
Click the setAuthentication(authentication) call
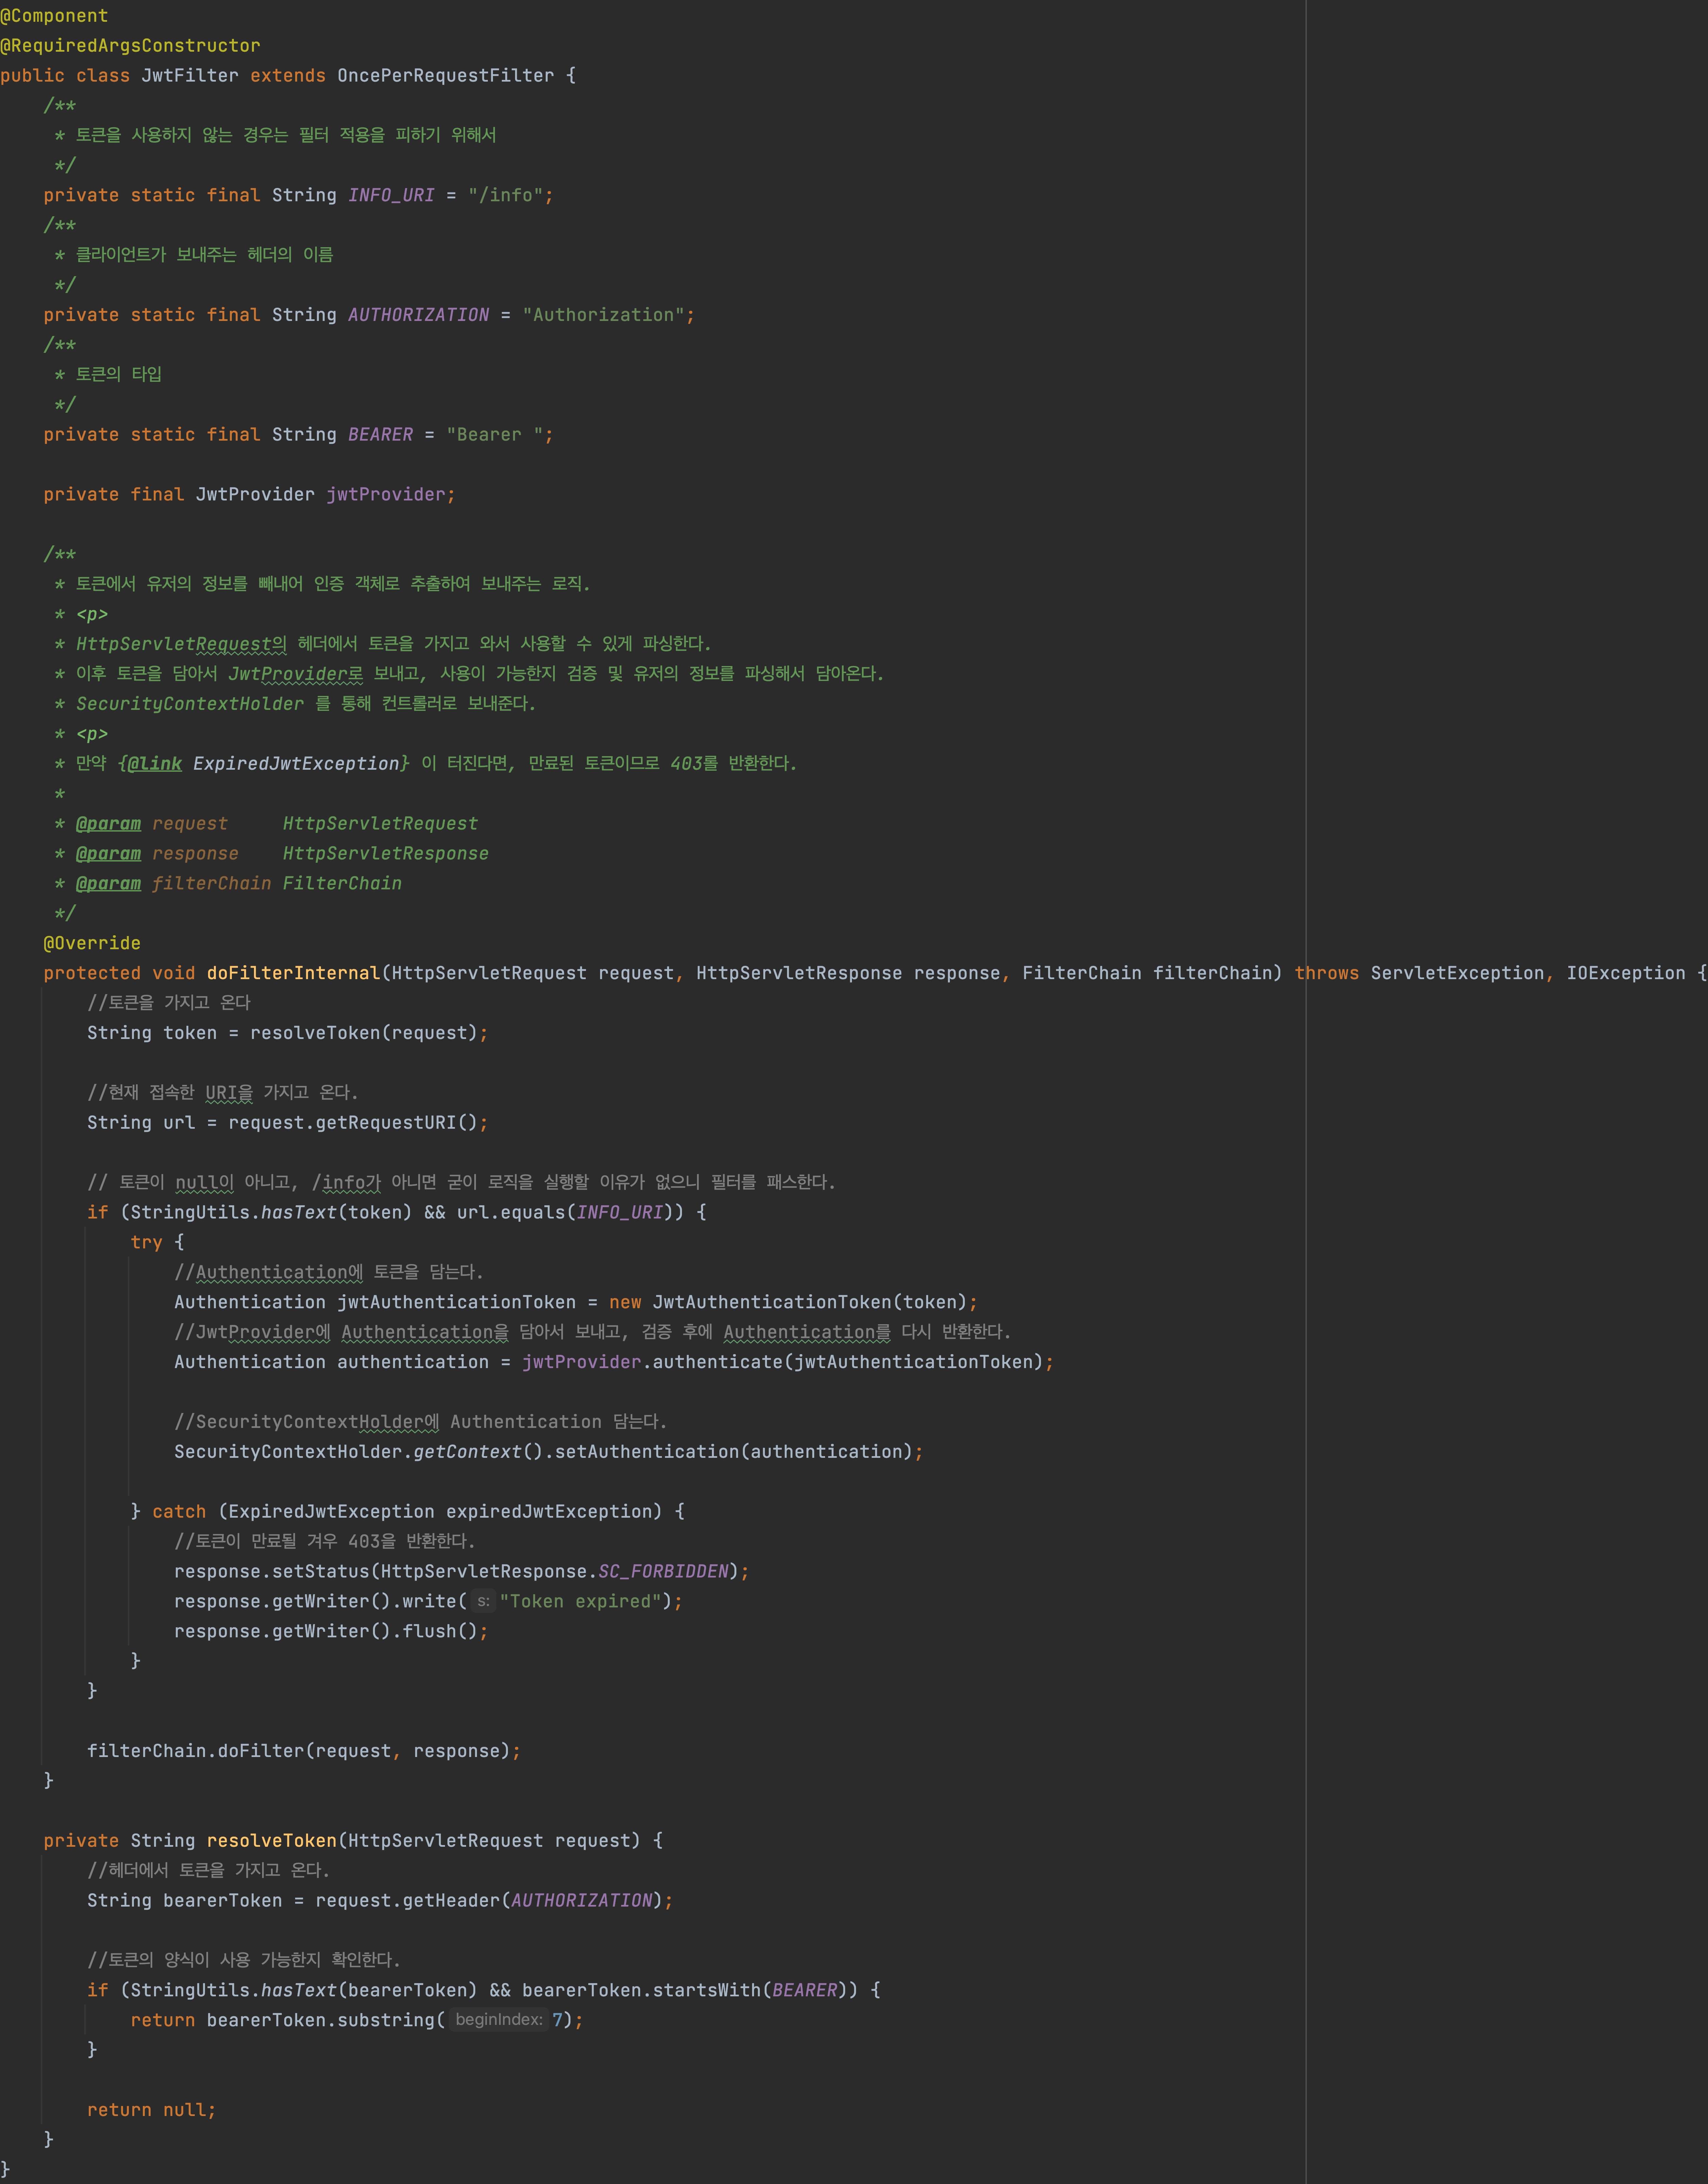(734, 1452)
